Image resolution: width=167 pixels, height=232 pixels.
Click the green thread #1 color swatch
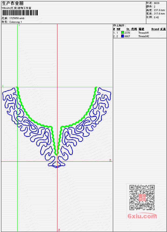(123, 32)
